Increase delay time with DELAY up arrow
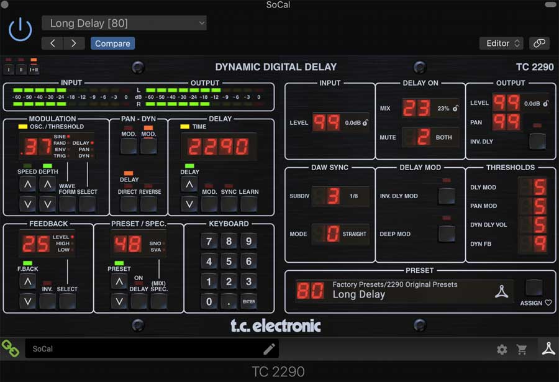559x382 pixels. tap(189, 184)
